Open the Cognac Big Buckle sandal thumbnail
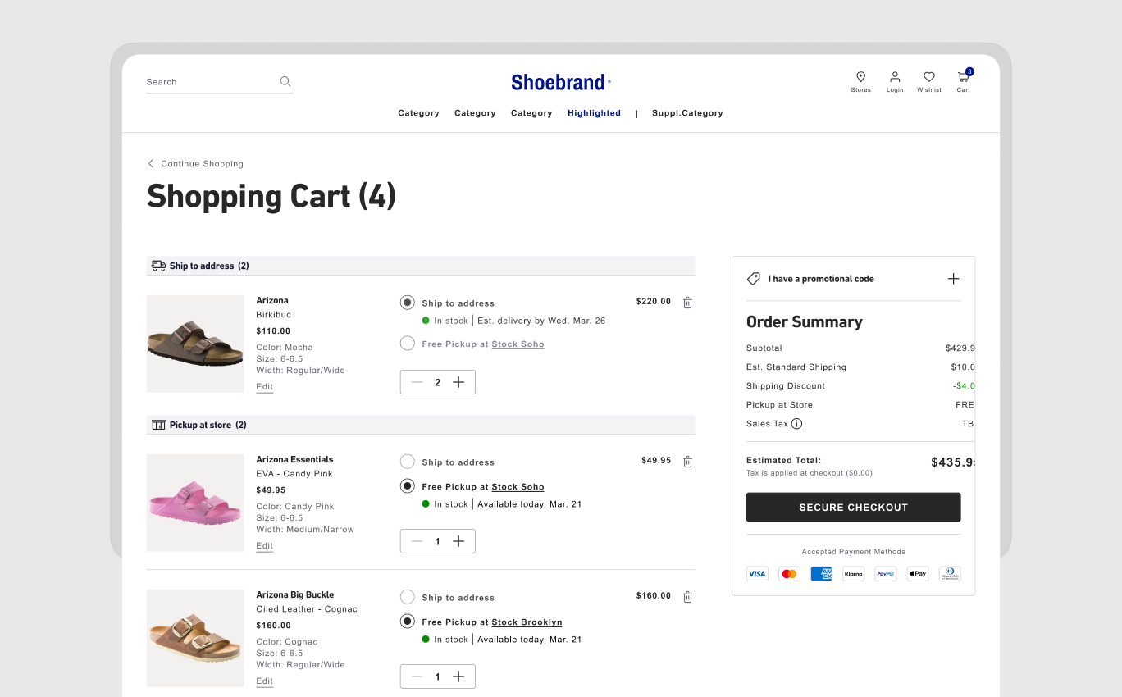 click(x=195, y=638)
